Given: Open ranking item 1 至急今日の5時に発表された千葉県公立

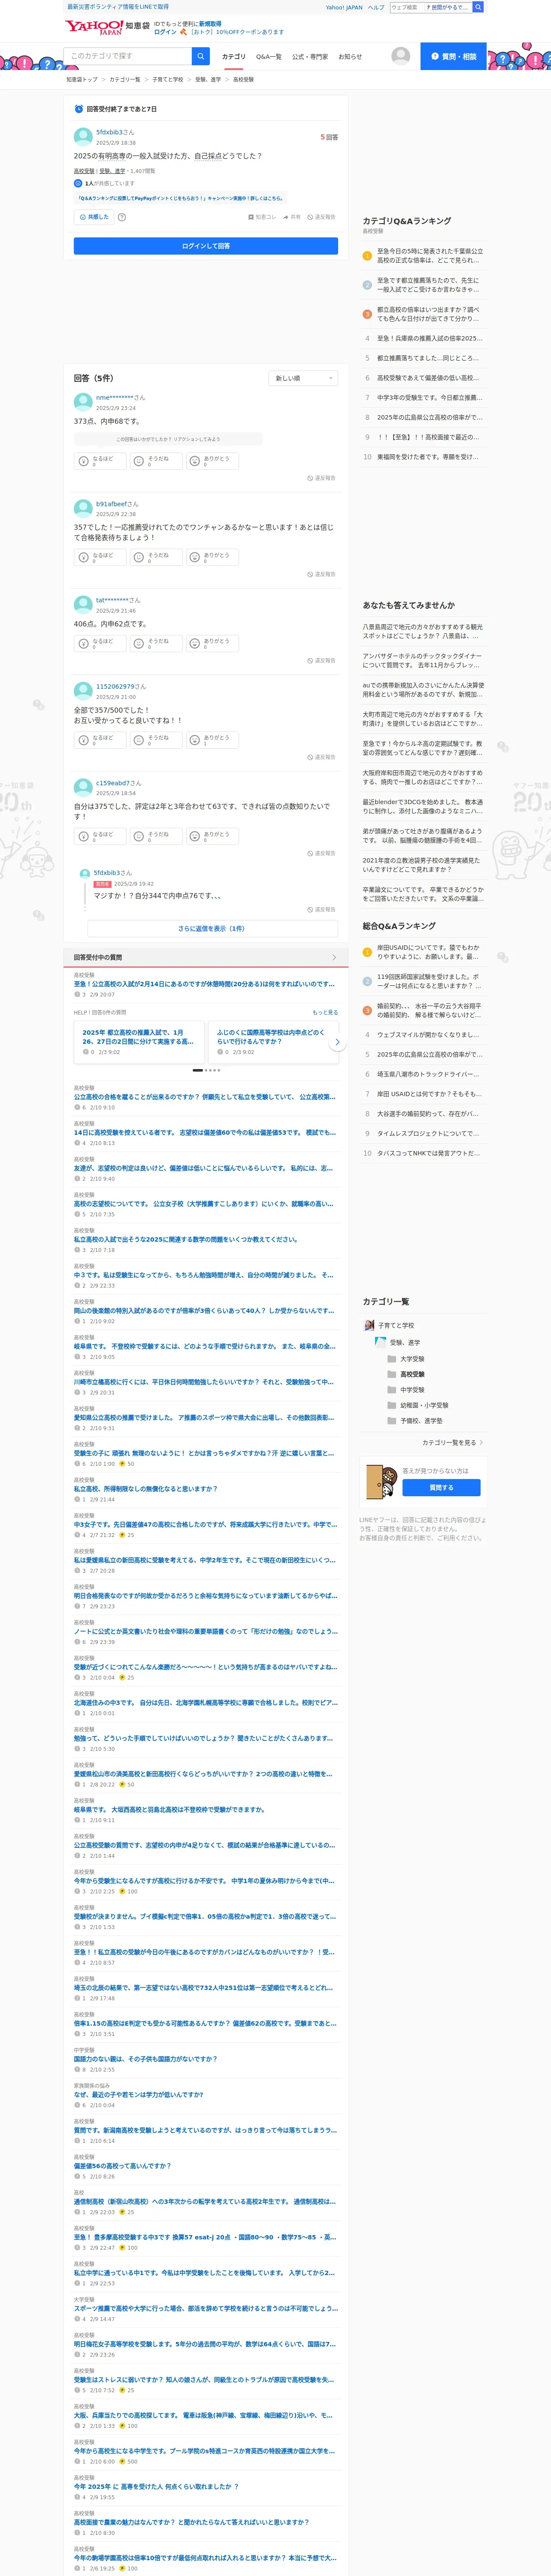Looking at the screenshot, I should [423, 256].
